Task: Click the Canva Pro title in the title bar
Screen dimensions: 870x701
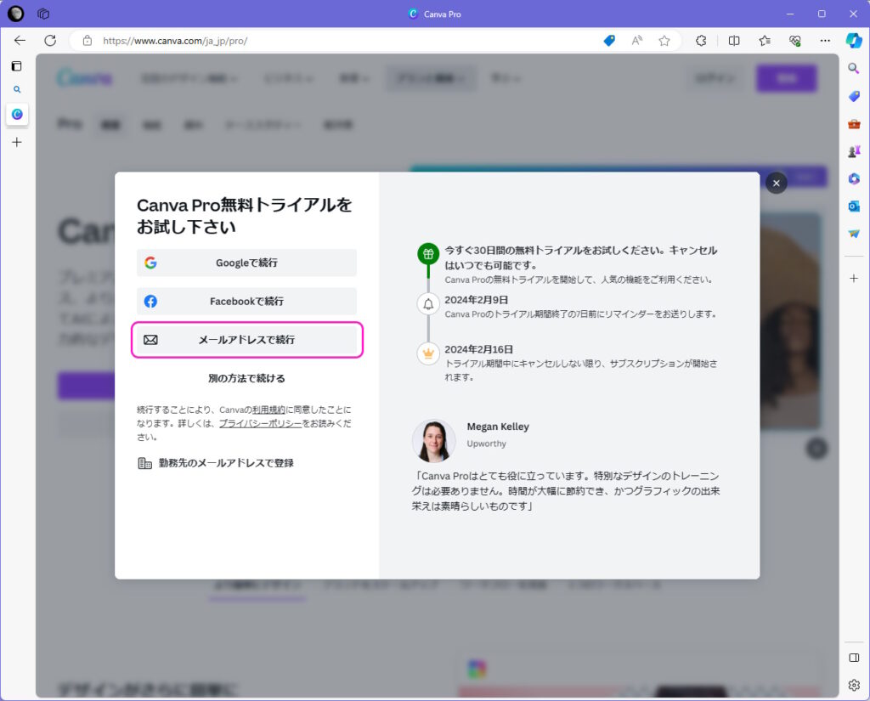Action: point(442,14)
